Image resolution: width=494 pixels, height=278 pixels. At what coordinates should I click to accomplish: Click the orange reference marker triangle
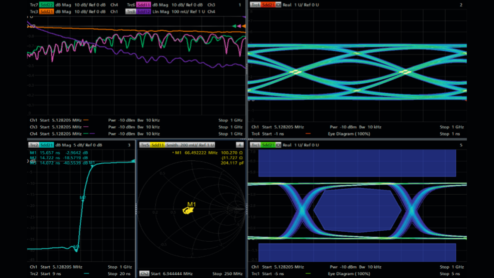[x=243, y=26]
